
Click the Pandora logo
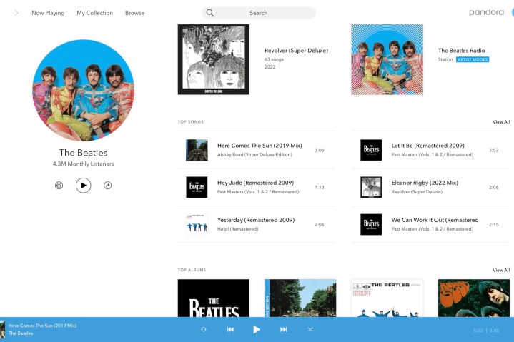coord(486,13)
